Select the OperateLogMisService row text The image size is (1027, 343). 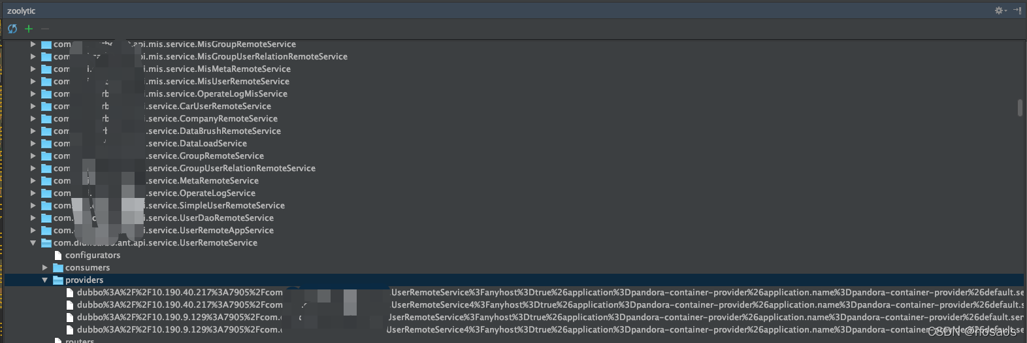point(171,94)
